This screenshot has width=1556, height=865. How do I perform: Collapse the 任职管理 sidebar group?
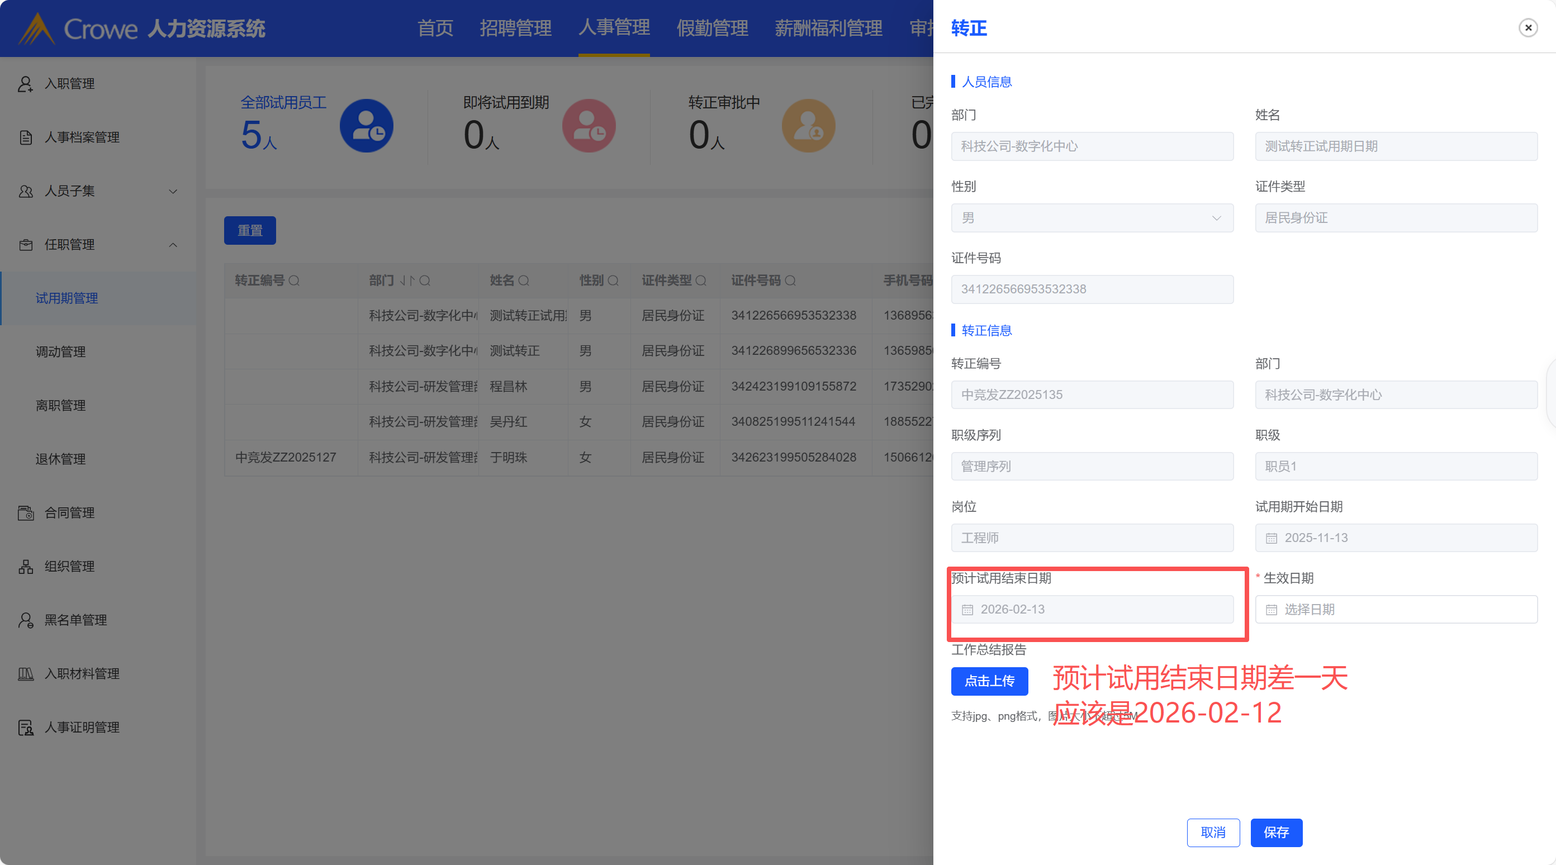pos(173,245)
